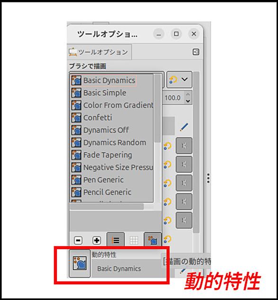Viewport: 278px width, 300px height.
Task: Zoom out dynamics previews with minus icon
Action: 78,240
